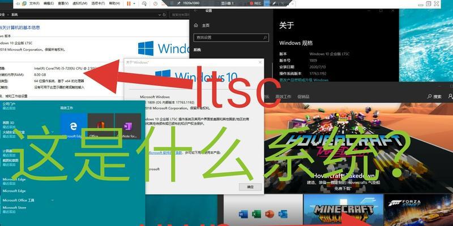Click the Office start menu tile
This screenshot has width=453, height=226.
[x=101, y=126]
